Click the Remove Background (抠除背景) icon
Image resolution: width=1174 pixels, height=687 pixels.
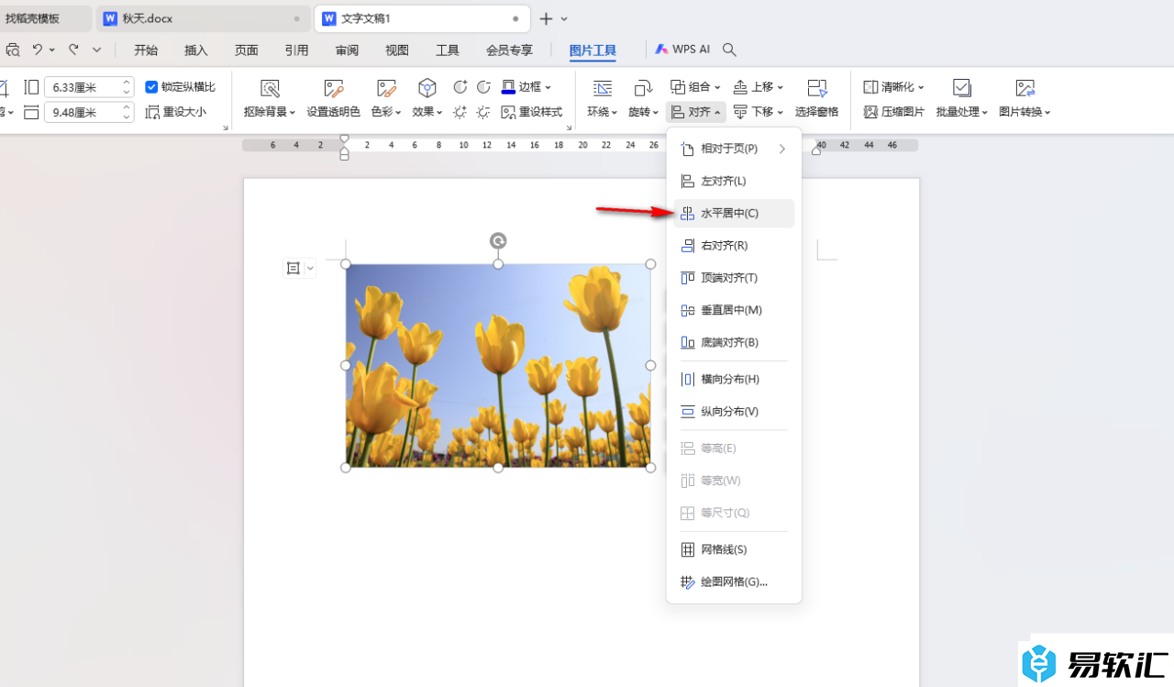coord(270,88)
